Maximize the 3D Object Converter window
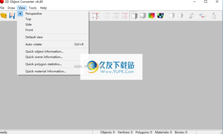The height and width of the screenshot is (134, 223). pos(206,2)
